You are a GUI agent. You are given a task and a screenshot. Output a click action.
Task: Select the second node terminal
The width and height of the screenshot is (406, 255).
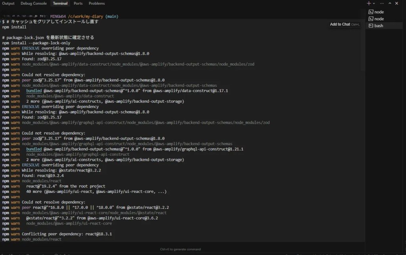point(384,19)
